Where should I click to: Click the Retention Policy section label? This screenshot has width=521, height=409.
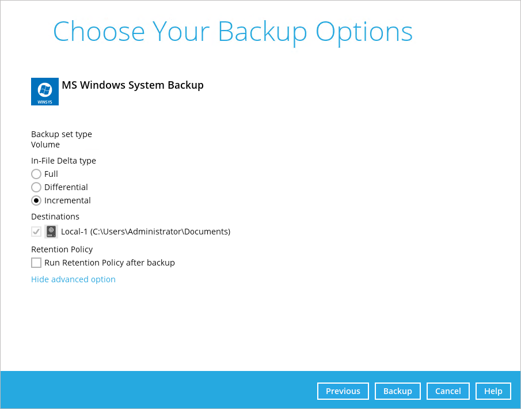coord(62,249)
